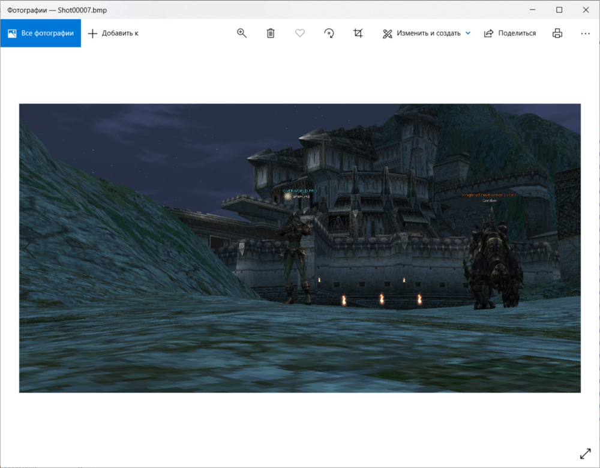The image size is (600, 468).
Task: Open the three-dot more options menu
Action: pos(586,33)
